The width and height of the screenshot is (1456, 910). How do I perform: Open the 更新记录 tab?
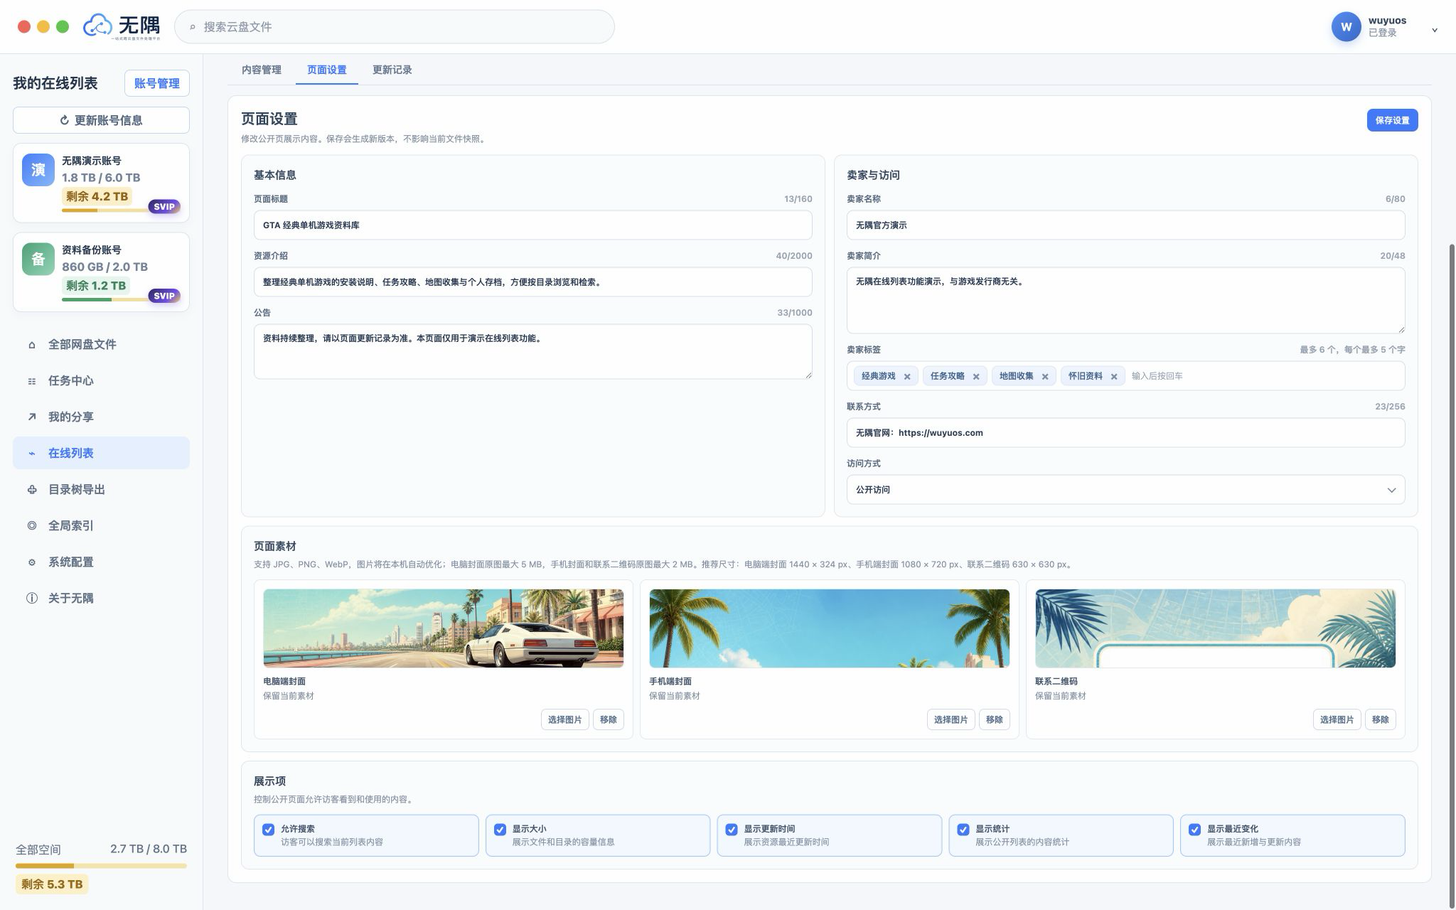click(x=392, y=70)
